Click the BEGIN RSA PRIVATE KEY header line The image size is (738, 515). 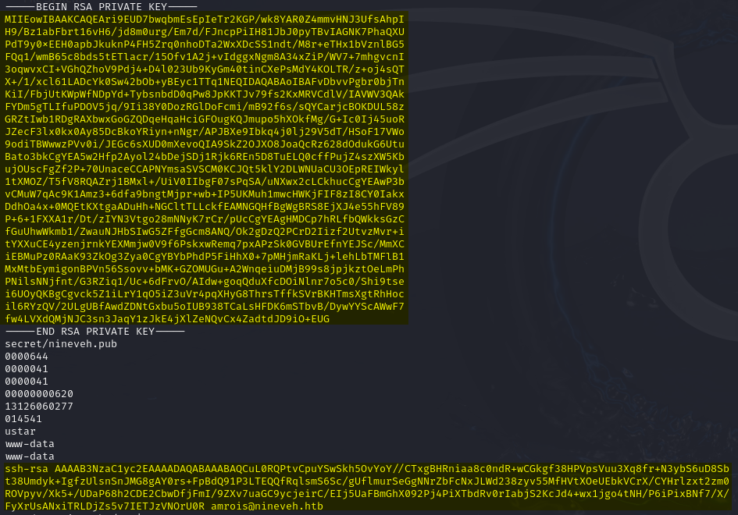pyautogui.click(x=101, y=6)
